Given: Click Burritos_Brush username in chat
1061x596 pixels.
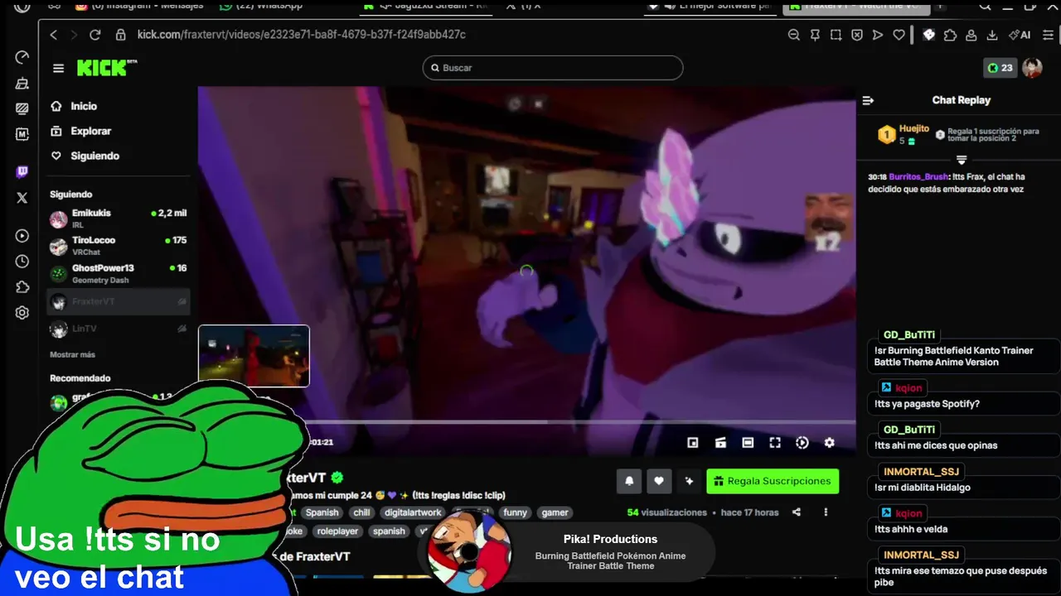Looking at the screenshot, I should click(x=919, y=176).
